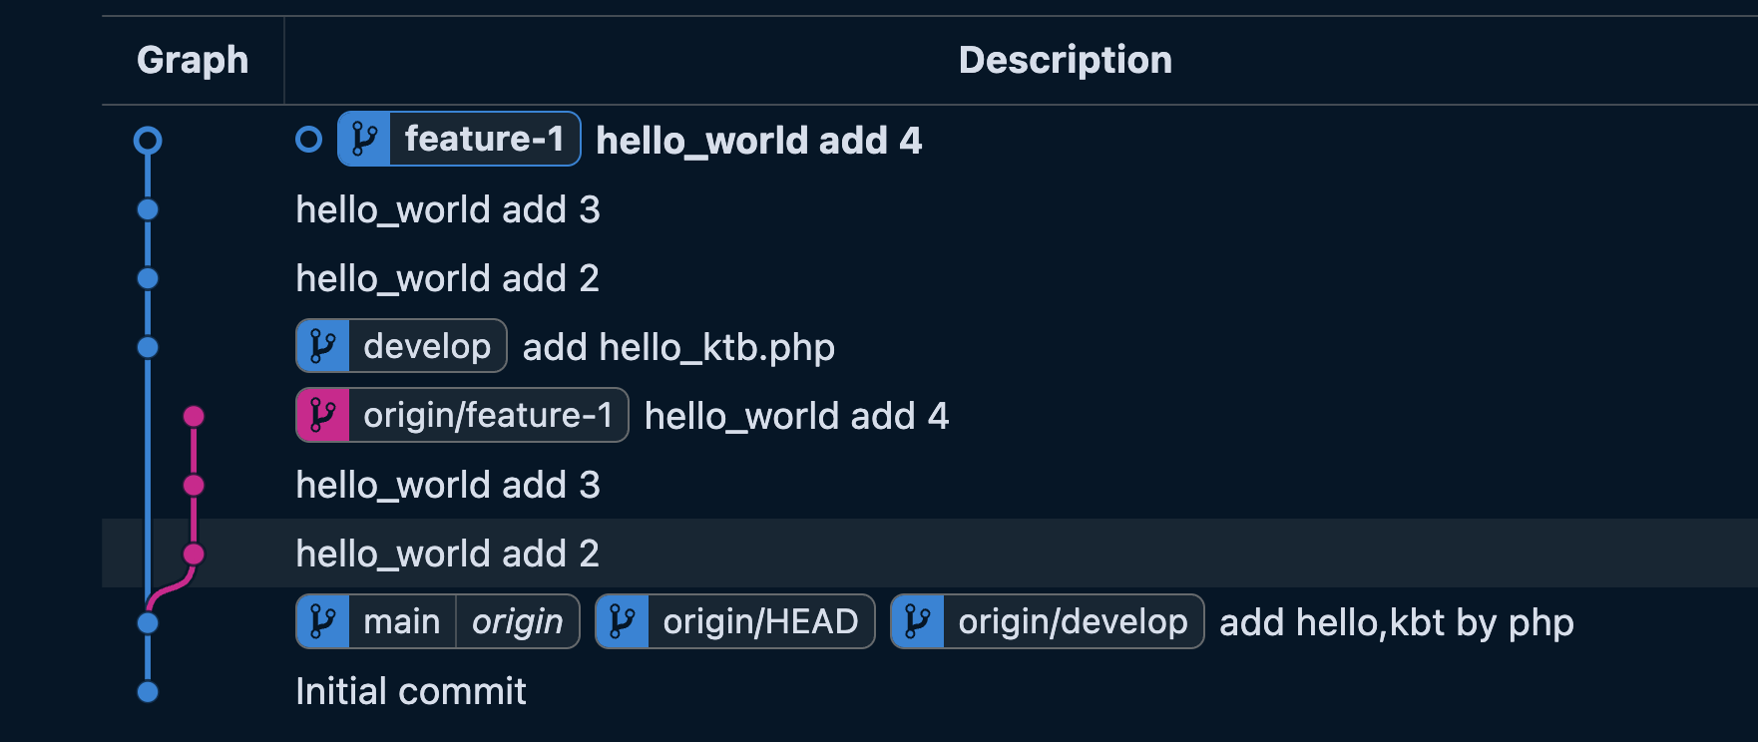
Task: Select the origin/HEAD label
Action: pyautogui.click(x=761, y=621)
